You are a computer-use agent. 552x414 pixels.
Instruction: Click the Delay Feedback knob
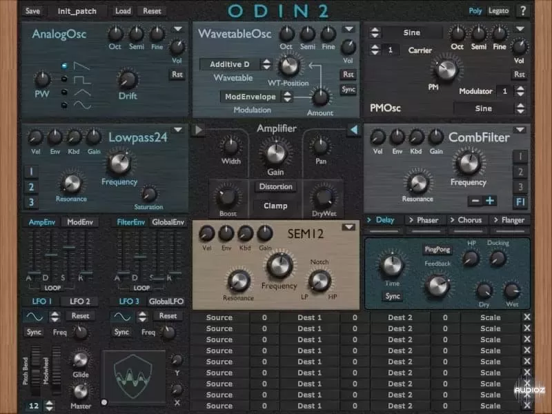(437, 285)
